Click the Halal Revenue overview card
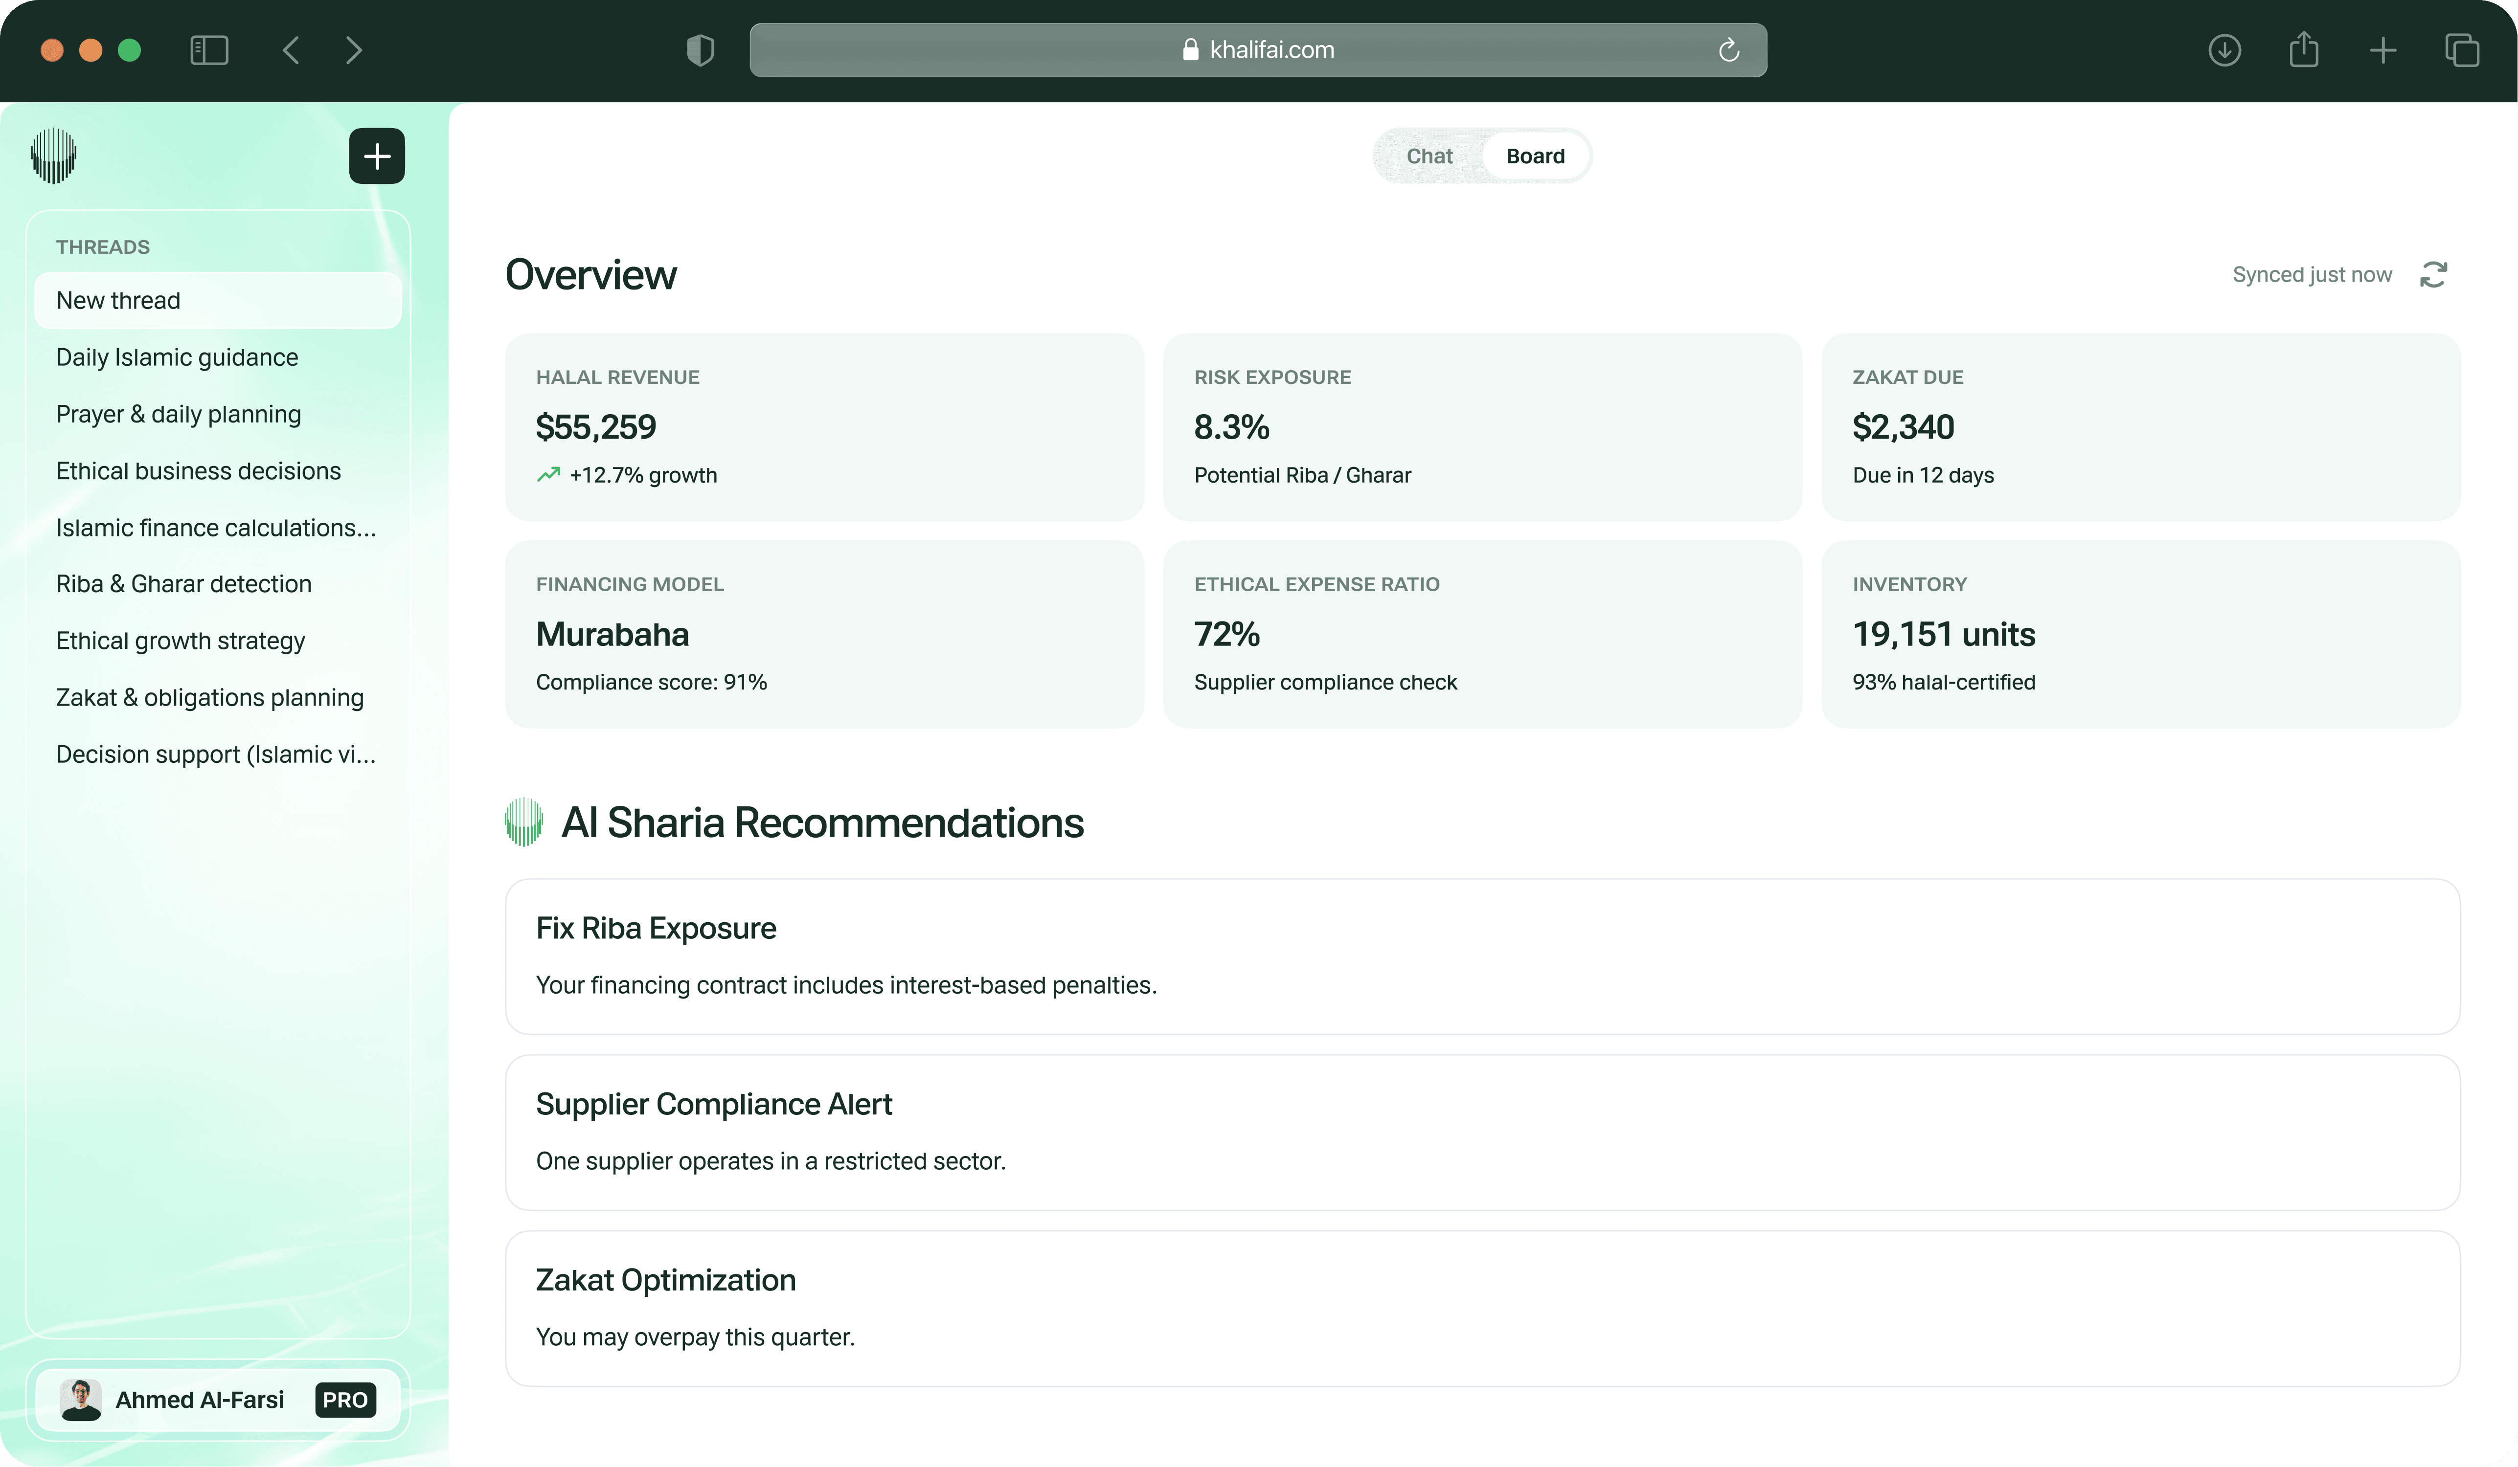This screenshot has width=2518, height=1467. [x=823, y=426]
